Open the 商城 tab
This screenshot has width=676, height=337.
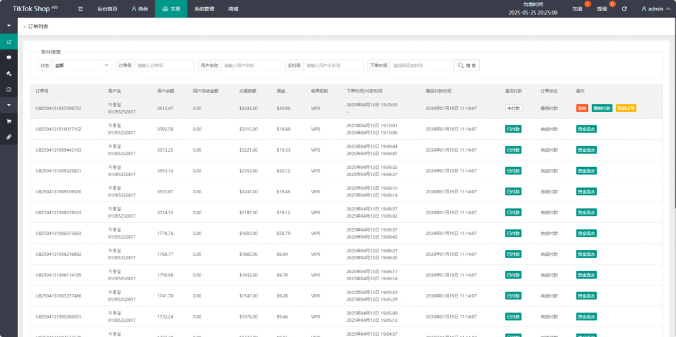[233, 9]
